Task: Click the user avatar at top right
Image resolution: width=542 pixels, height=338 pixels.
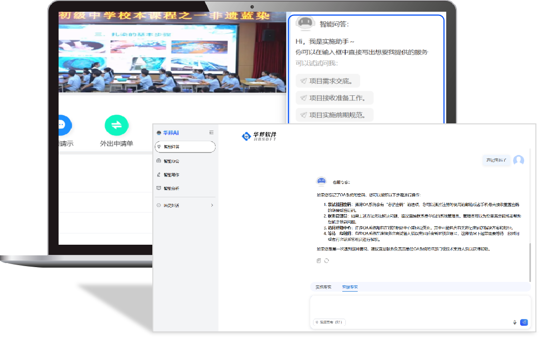Action: [519, 161]
